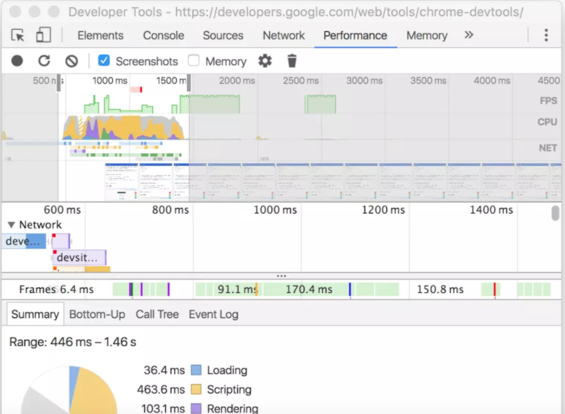
Task: Click the '36.4 ms' loading value
Action: point(164,370)
